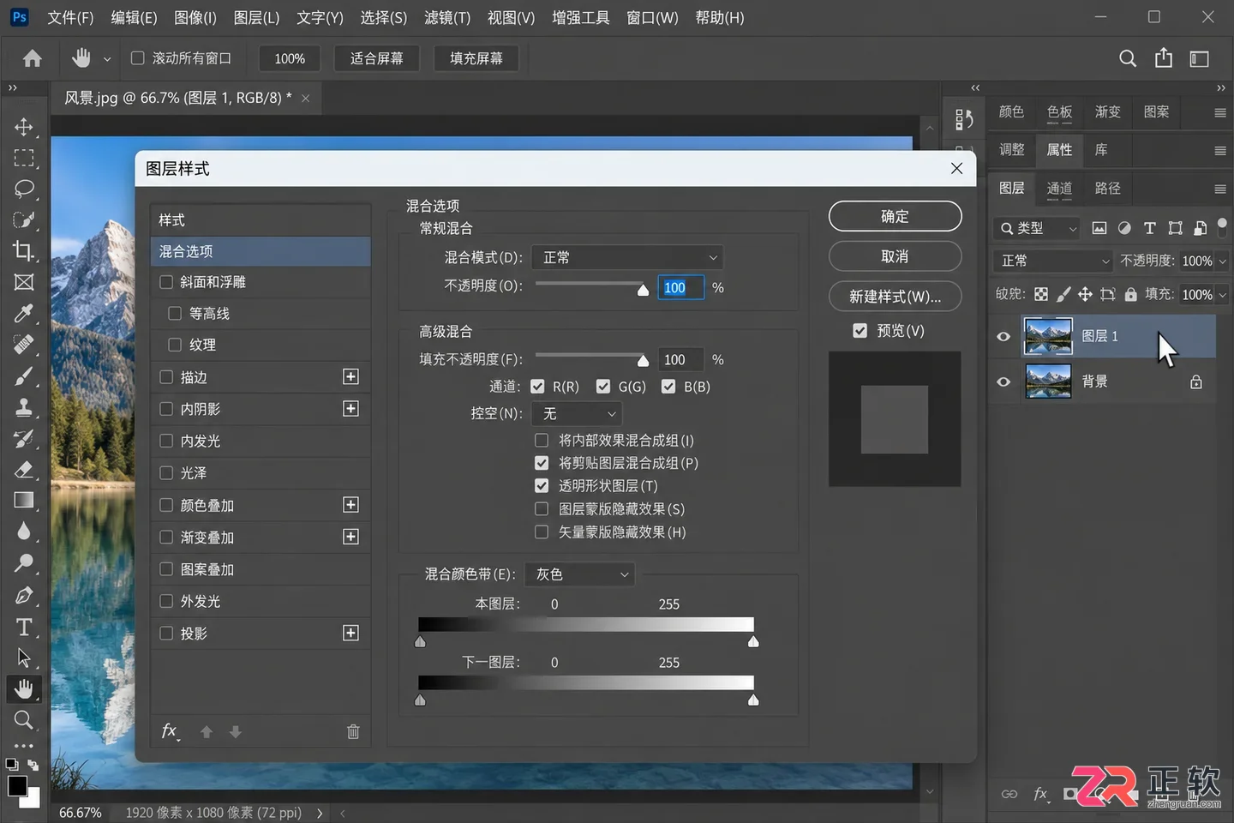Select the Lasso tool

click(24, 189)
